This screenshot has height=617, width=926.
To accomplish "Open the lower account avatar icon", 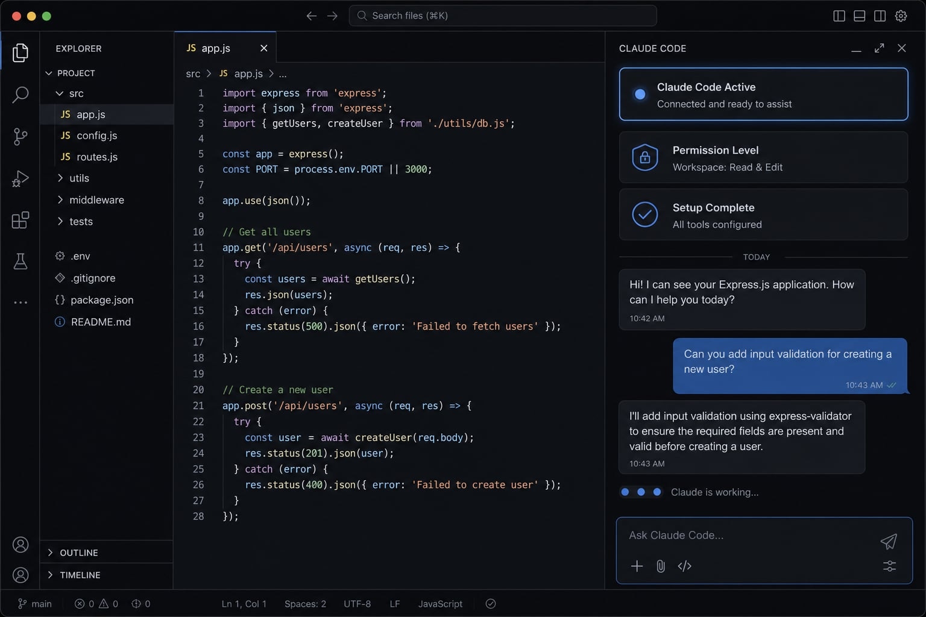I will click(x=20, y=575).
